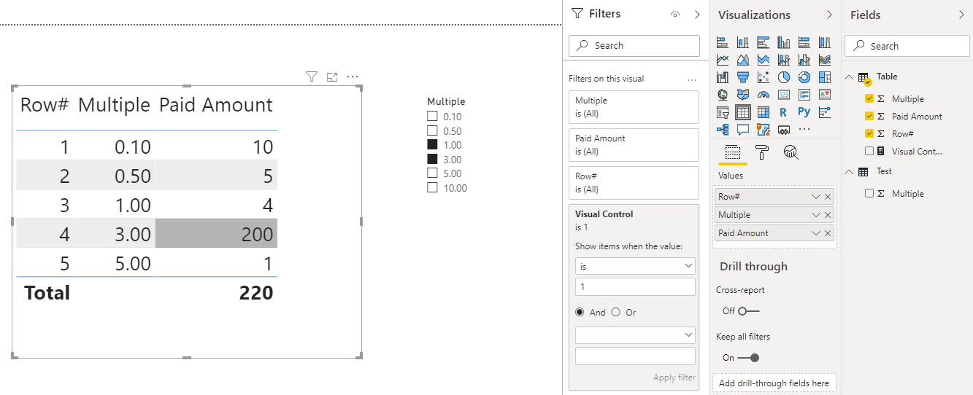The image size is (973, 395).
Task: Select the stacked column chart visual
Action: pyautogui.click(x=743, y=42)
